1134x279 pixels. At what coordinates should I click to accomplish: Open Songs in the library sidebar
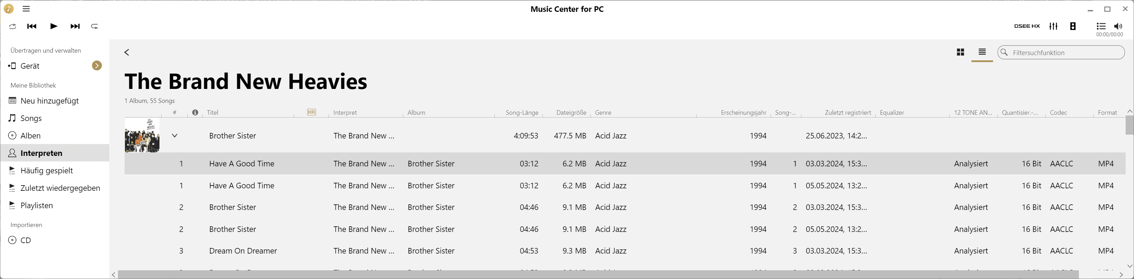[31, 118]
